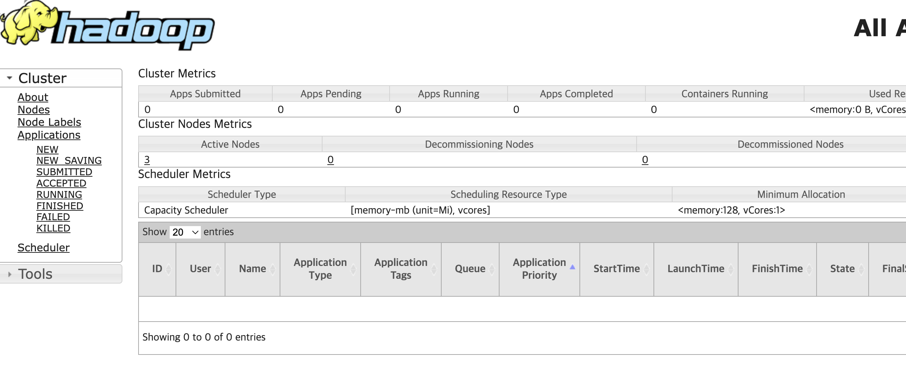The width and height of the screenshot is (906, 390).
Task: Toggle the Application Tags column sorting
Action: point(433,269)
